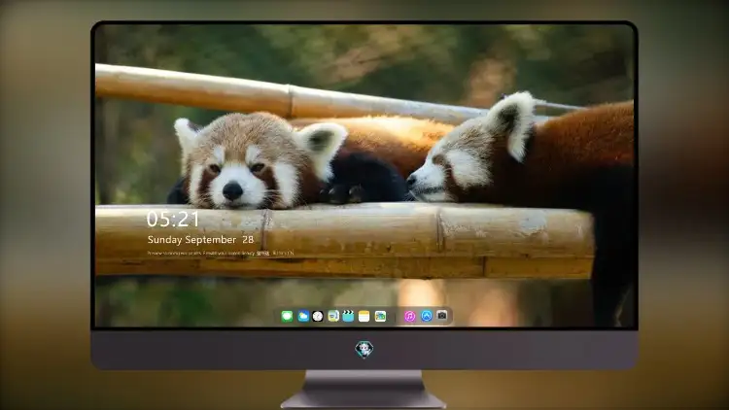This screenshot has width=729, height=410.
Task: Open the Clock app in the dock
Action: [318, 317]
